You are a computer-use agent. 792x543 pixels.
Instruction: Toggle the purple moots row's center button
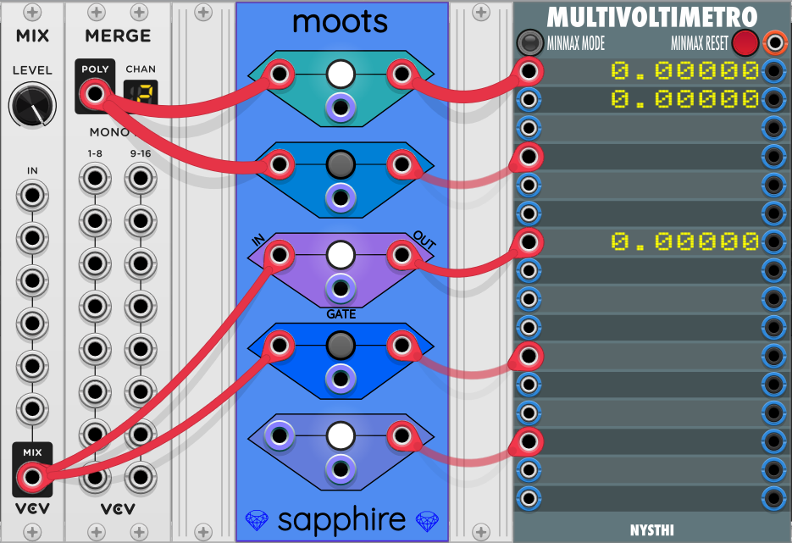pyautogui.click(x=341, y=254)
